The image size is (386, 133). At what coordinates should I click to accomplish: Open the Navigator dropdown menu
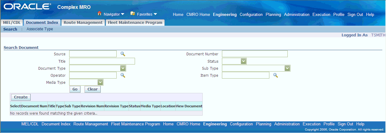pos(114,14)
